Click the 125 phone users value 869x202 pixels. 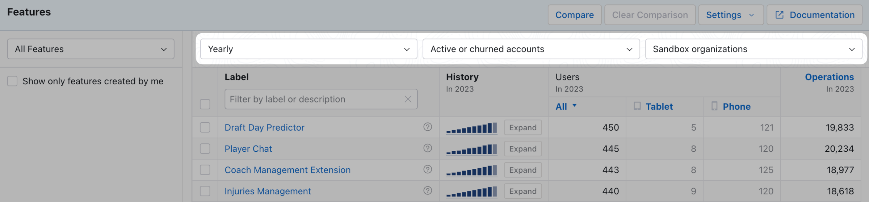click(x=766, y=170)
